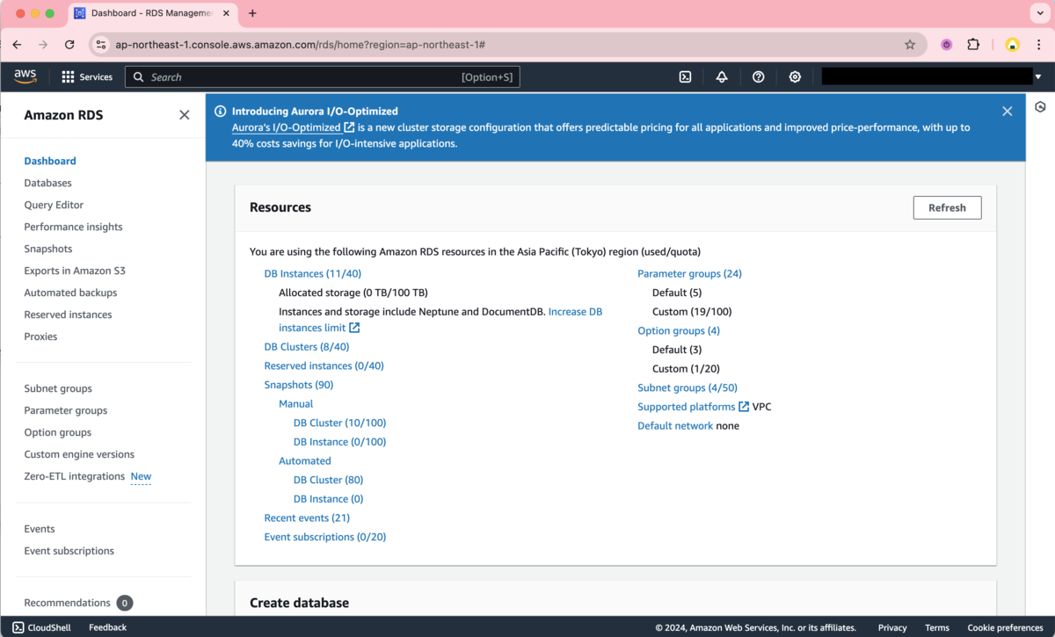
Task: Open Proxies in the sidebar
Action: click(x=40, y=337)
